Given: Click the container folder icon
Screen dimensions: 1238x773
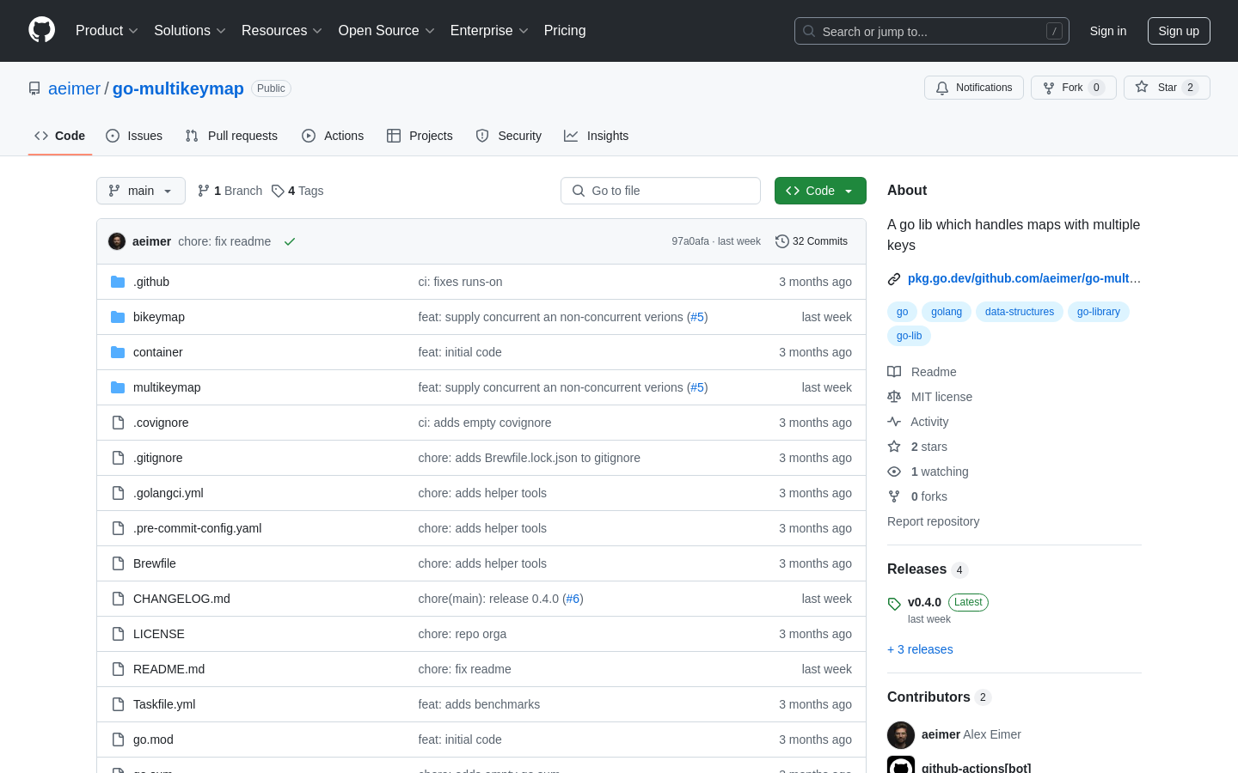Looking at the screenshot, I should (118, 352).
